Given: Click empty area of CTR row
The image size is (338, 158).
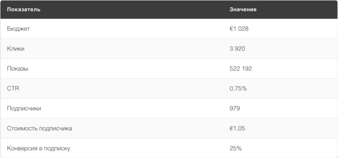Looking at the screenshot, I should [x=129, y=89].
